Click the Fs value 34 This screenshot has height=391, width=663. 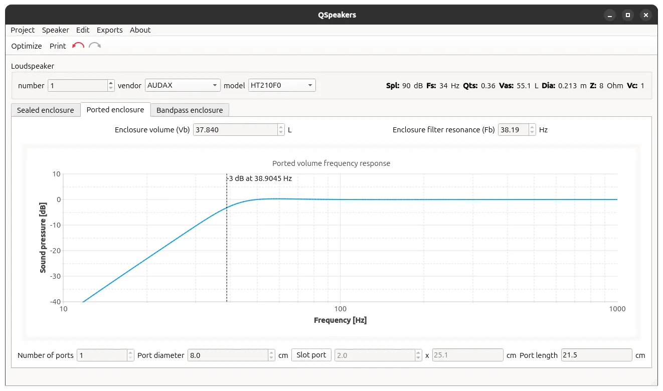(x=443, y=86)
